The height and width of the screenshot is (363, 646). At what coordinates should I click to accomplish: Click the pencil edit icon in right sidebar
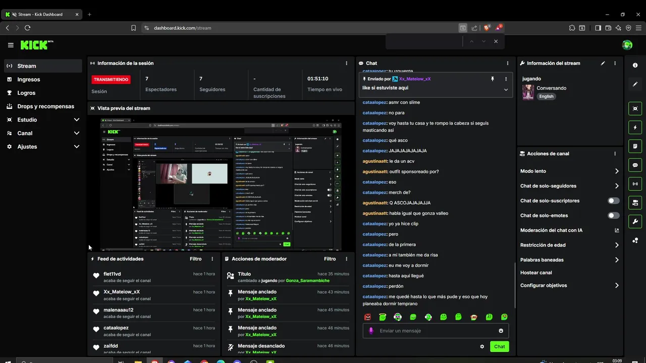635,84
